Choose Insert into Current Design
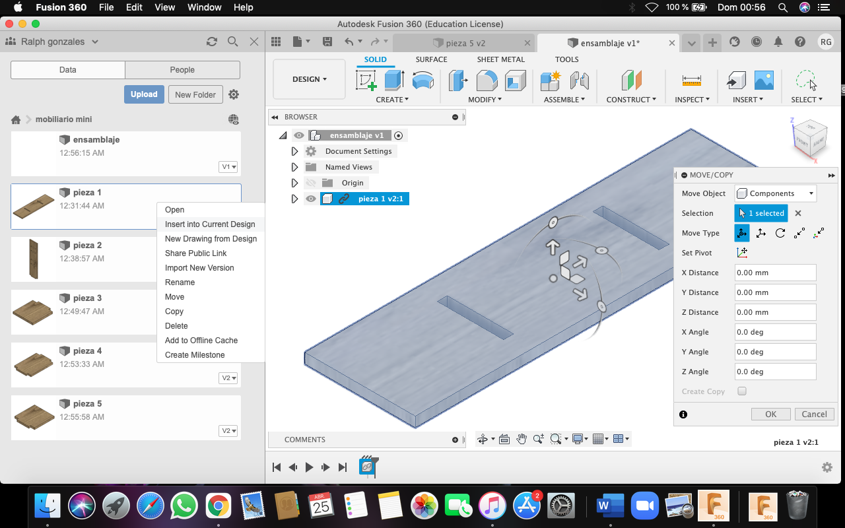This screenshot has height=528, width=845. (x=210, y=224)
